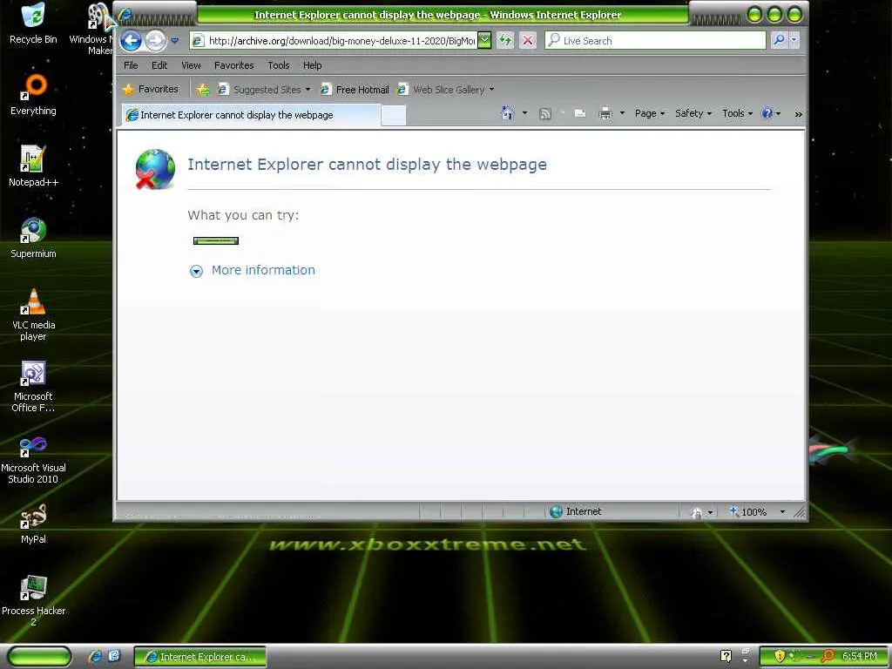Open the command bar Tools dropdown
The height and width of the screenshot is (669, 892).
[737, 114]
